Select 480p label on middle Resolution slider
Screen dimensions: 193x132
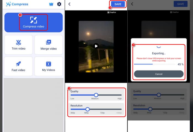[x=86, y=113]
